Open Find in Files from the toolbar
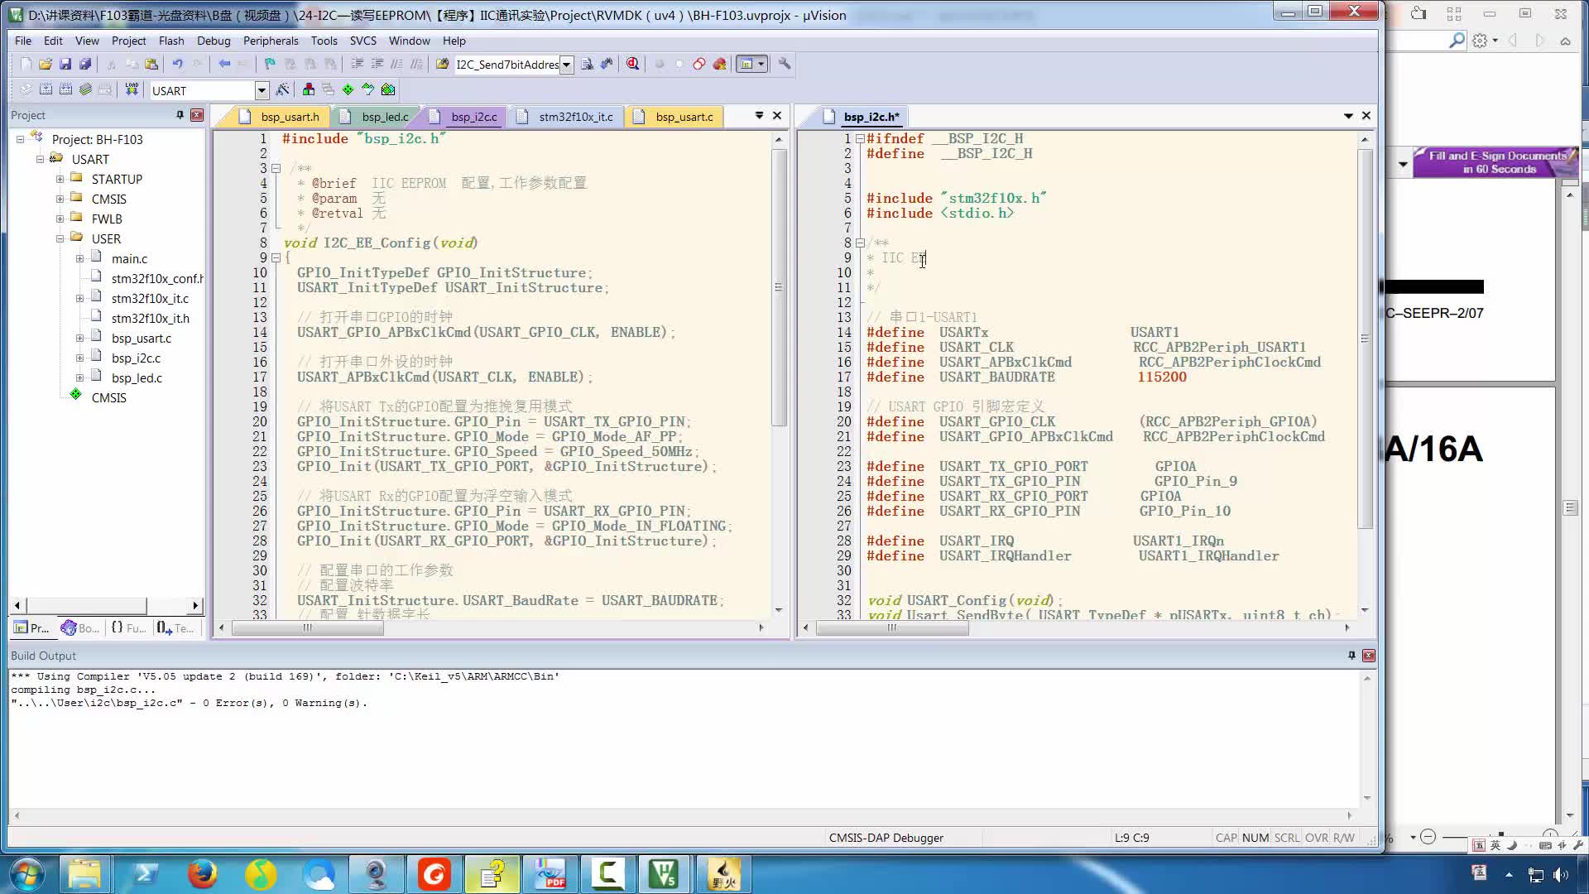Image resolution: width=1589 pixels, height=894 pixels. [x=442, y=64]
